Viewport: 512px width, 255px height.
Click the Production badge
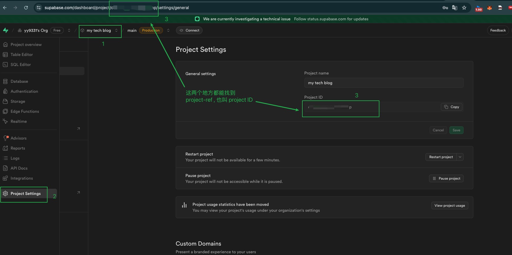[x=151, y=30]
